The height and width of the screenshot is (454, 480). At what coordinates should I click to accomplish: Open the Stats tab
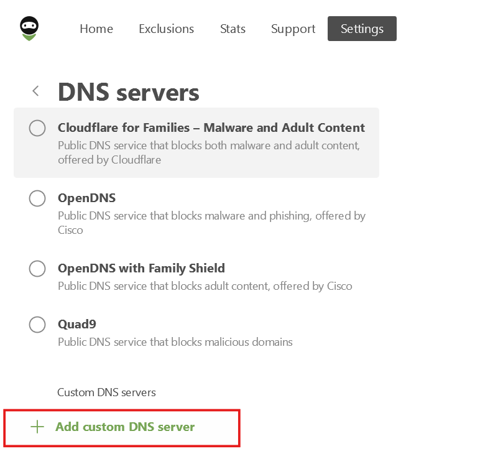[x=233, y=29]
